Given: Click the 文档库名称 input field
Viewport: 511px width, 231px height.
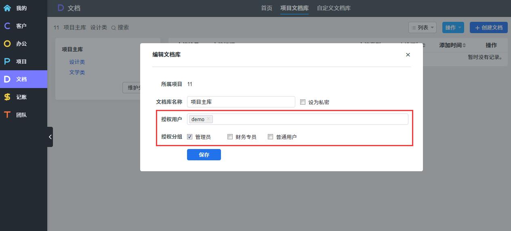Looking at the screenshot, I should coord(241,102).
